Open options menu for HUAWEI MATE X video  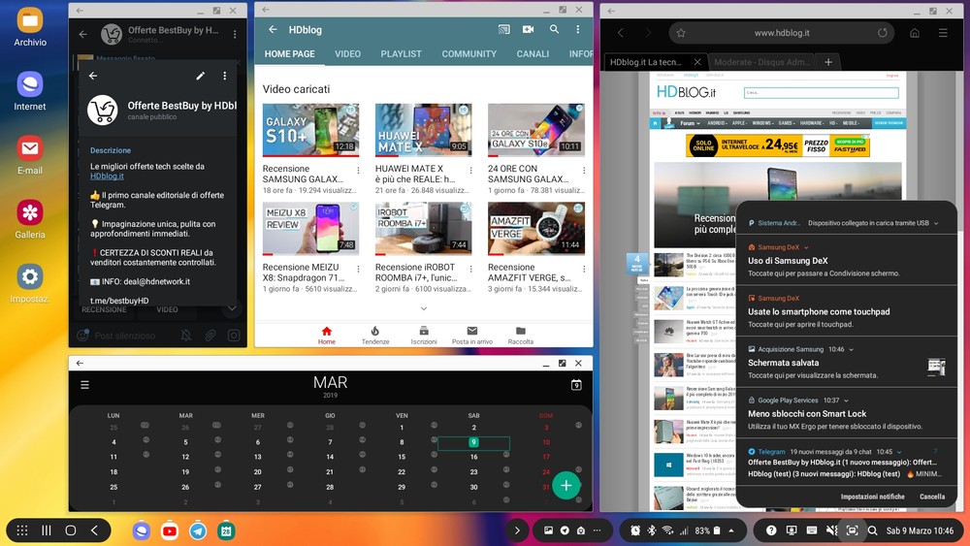point(470,171)
